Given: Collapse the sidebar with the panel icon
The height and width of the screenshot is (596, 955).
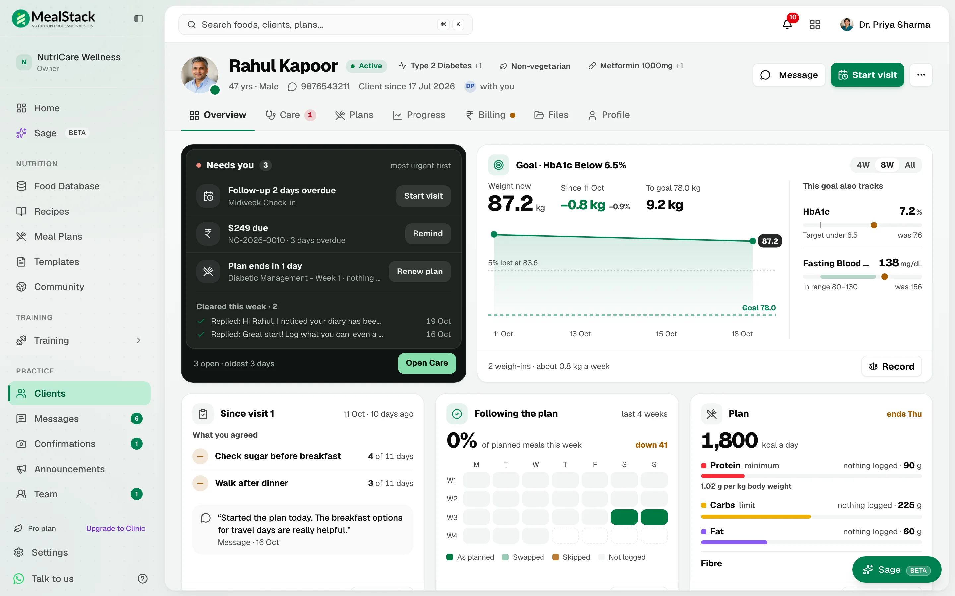Looking at the screenshot, I should pos(138,19).
